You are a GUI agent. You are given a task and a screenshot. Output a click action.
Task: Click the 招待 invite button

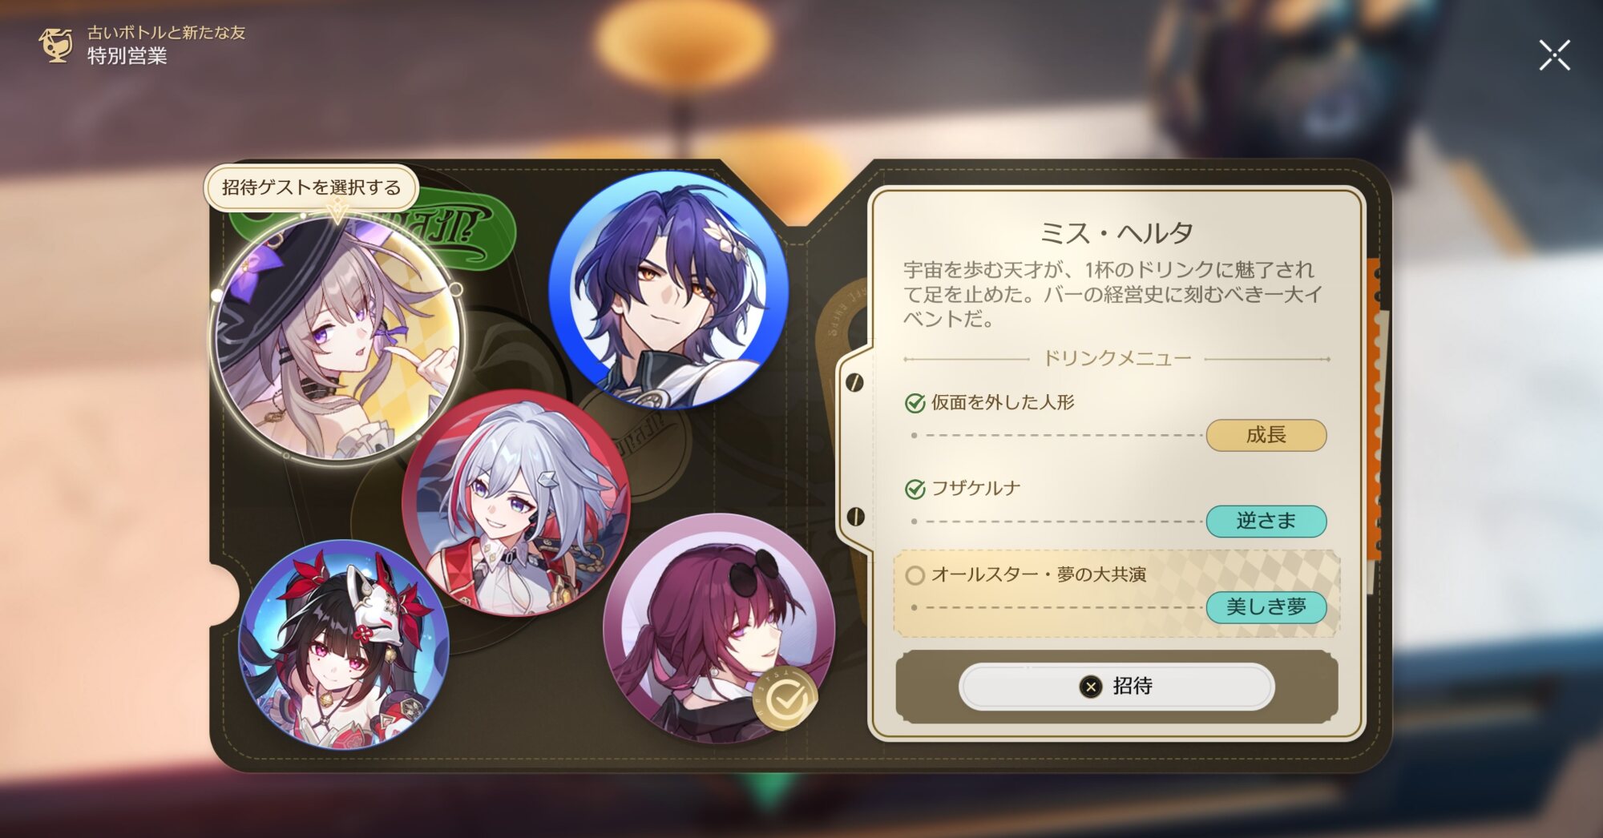coord(1116,686)
